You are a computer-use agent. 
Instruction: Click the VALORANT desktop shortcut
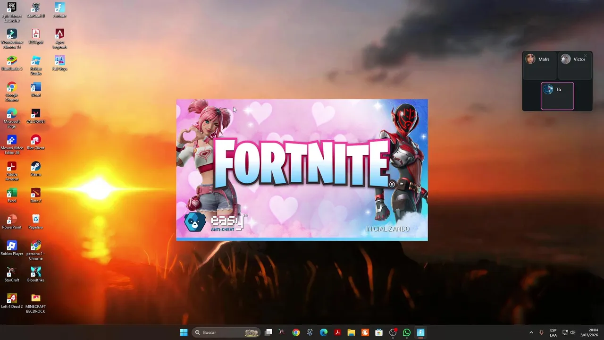[36, 116]
